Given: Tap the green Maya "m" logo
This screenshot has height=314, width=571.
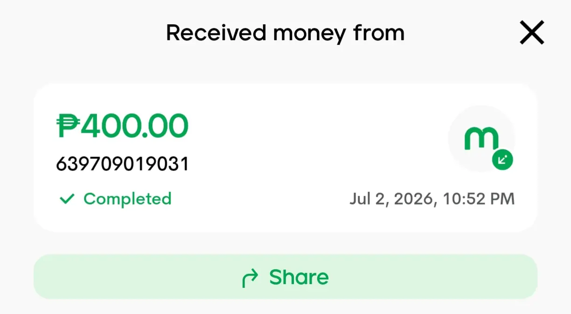Looking at the screenshot, I should coord(481,138).
